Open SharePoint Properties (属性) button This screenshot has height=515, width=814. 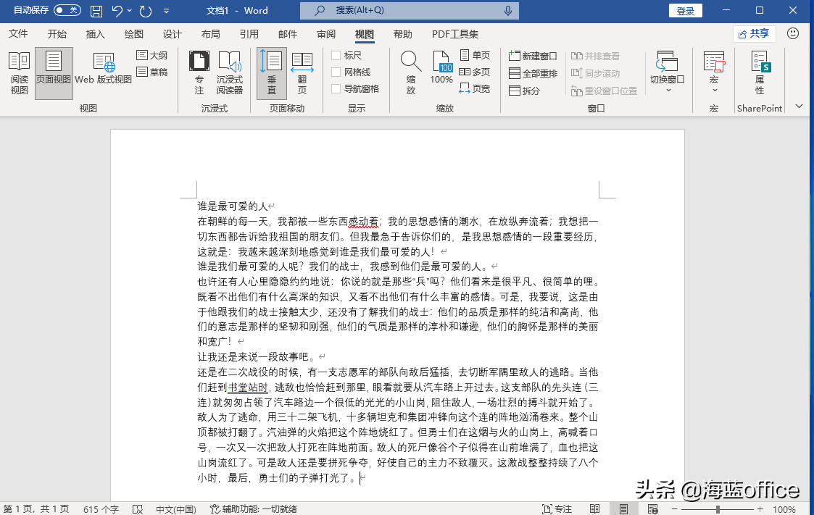tap(759, 73)
